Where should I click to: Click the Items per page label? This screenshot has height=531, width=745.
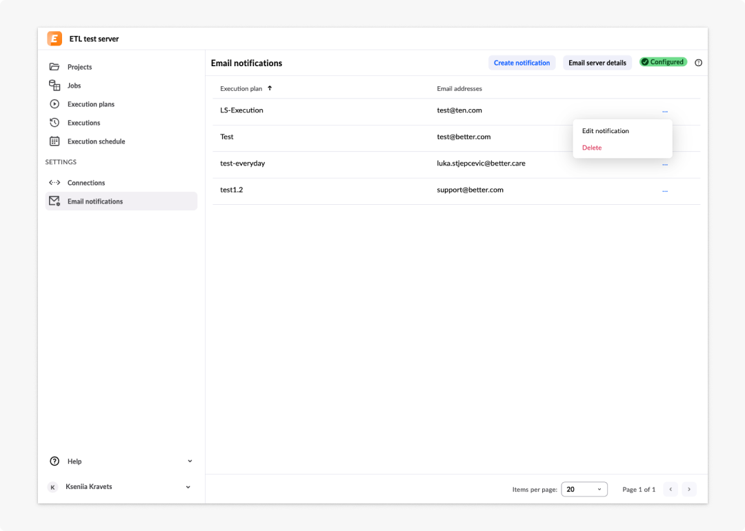(535, 490)
